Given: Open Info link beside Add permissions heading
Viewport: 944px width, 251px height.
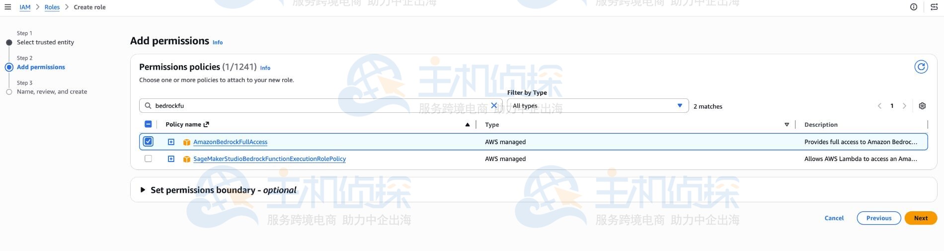Looking at the screenshot, I should tap(218, 43).
